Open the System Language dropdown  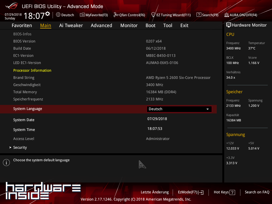click(179, 109)
